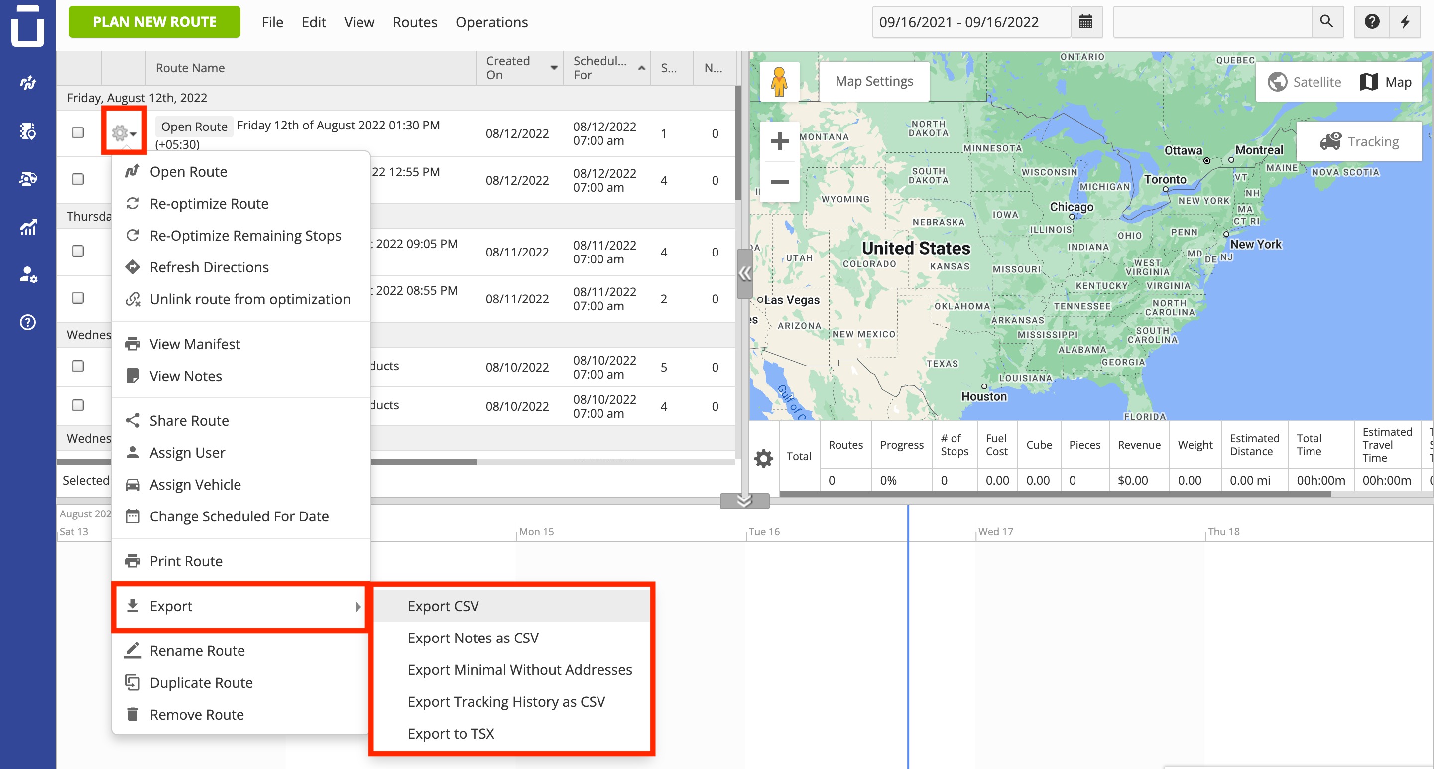Open the Edit menu
Image resolution: width=1434 pixels, height=769 pixels.
[313, 22]
